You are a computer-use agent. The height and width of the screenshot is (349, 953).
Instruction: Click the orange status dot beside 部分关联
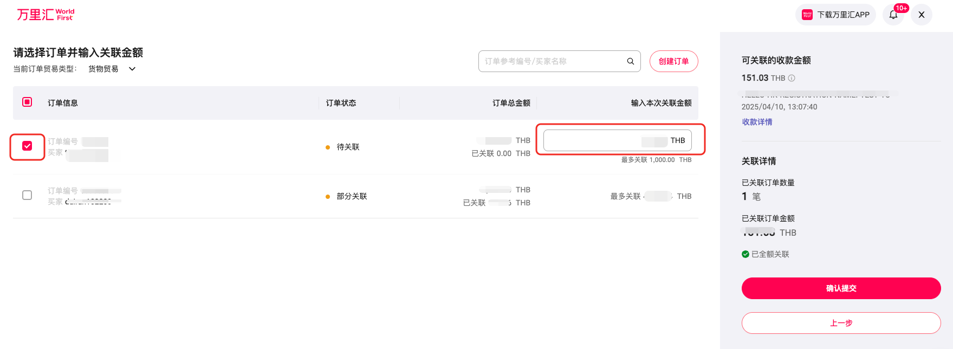coord(327,196)
